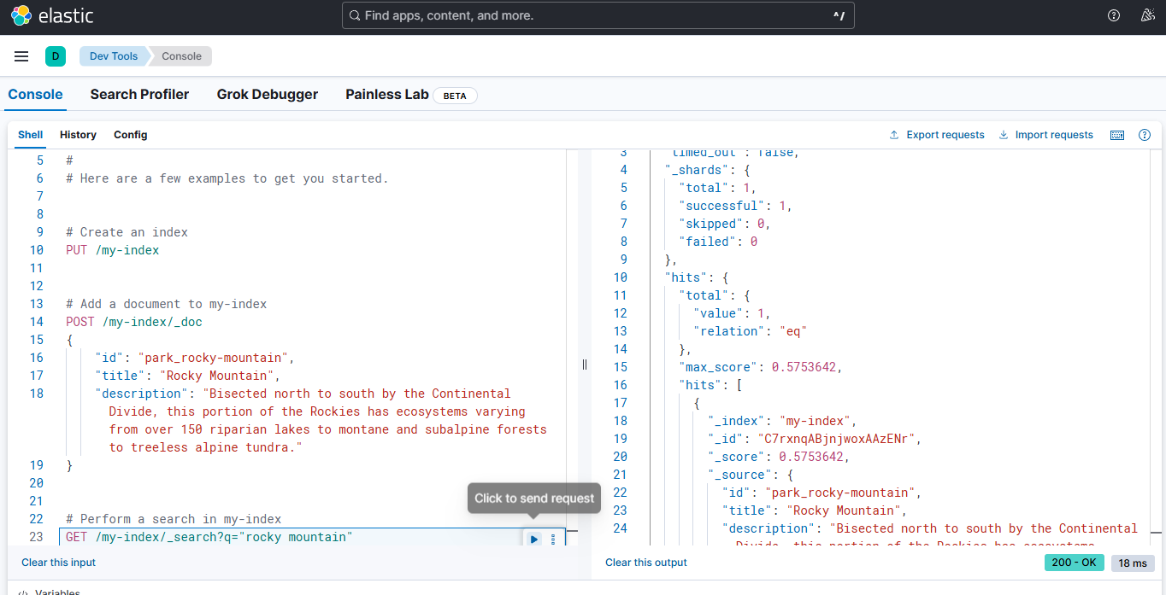Viewport: 1166px width, 595px height.
Task: Click the "relation": "eq" output line
Action: click(x=751, y=331)
